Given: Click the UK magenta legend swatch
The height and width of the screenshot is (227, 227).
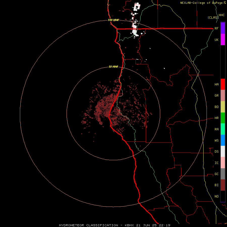Looking at the screenshot, I should click(x=223, y=40).
